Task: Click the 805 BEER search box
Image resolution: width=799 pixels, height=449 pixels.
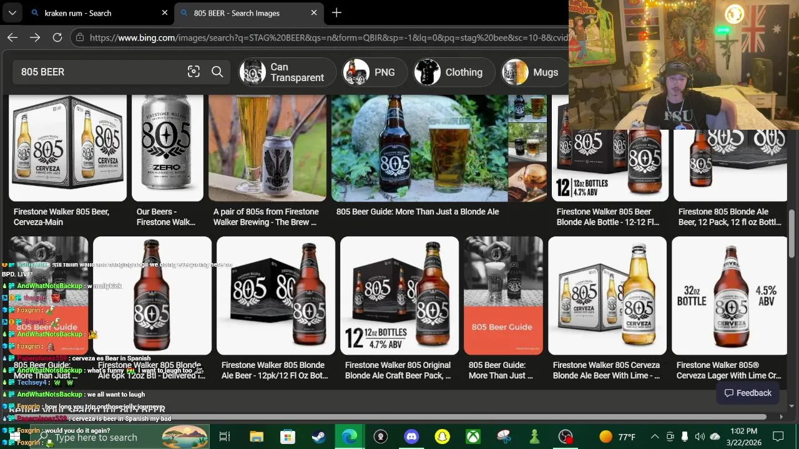Action: tap(100, 72)
